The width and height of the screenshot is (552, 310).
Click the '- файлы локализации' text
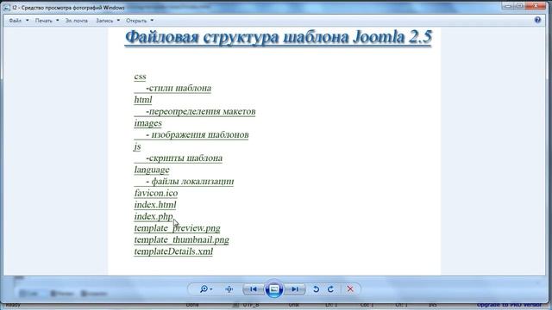click(x=190, y=182)
